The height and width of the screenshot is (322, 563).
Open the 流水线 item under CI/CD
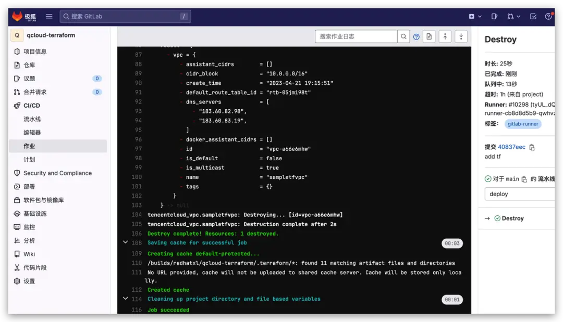click(x=32, y=119)
